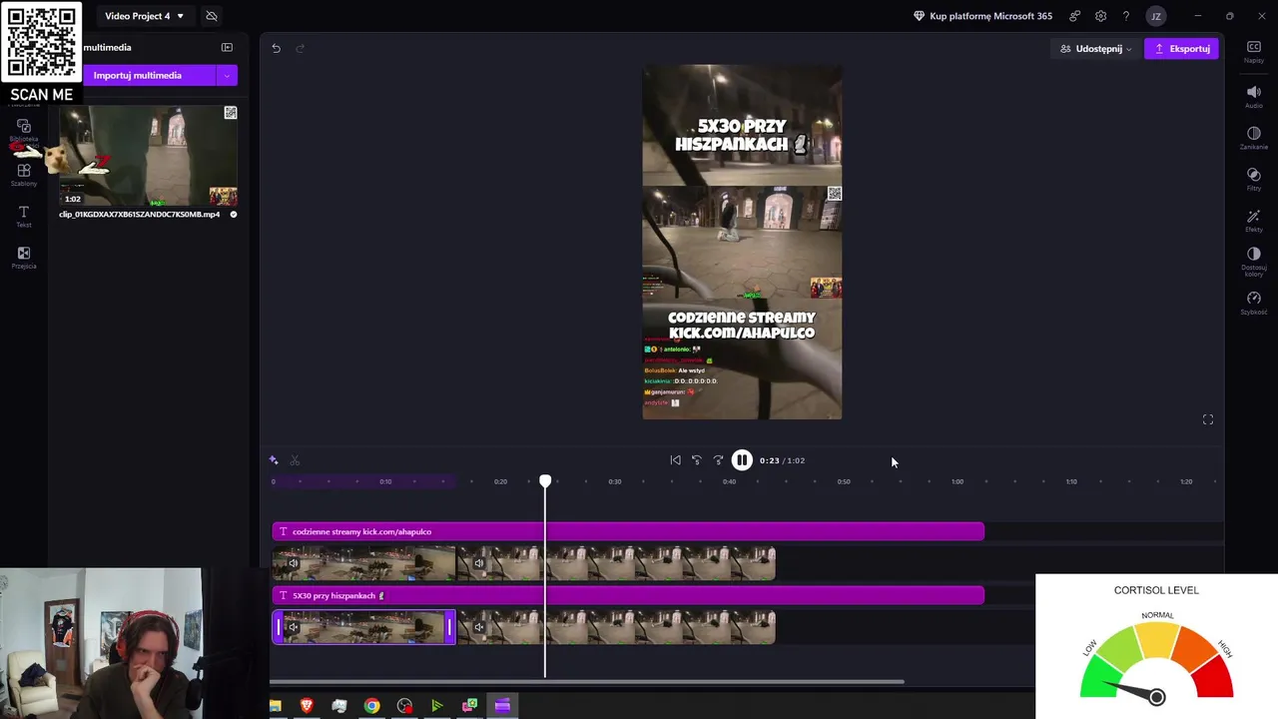Click the 0:40 mark on timeline ruler
Viewport: 1278px width, 719px height.
click(x=729, y=481)
